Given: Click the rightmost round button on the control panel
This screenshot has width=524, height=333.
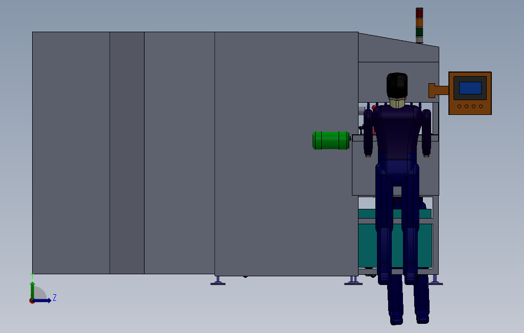Looking at the screenshot, I should [x=481, y=107].
